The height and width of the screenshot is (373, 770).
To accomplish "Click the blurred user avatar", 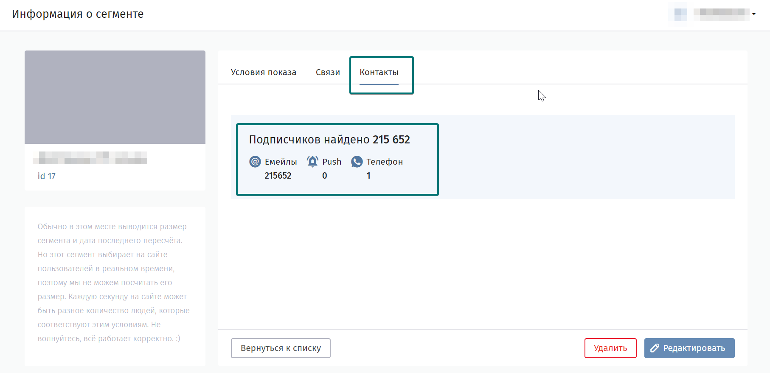I will pyautogui.click(x=681, y=14).
